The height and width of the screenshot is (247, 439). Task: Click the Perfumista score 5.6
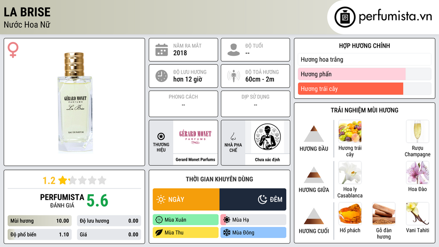click(x=97, y=201)
